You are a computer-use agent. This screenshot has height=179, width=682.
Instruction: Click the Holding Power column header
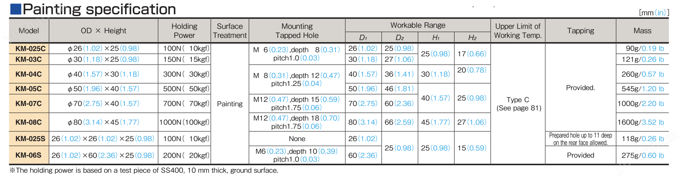coord(184,31)
